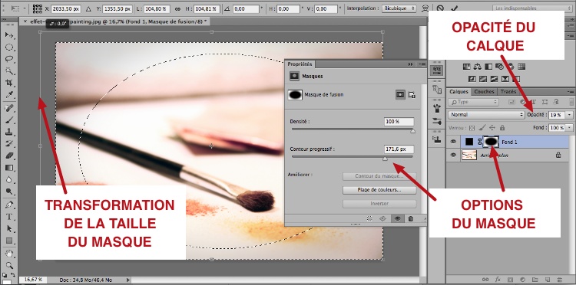Select the Healing Brush tool
The image size is (576, 285).
(x=9, y=108)
